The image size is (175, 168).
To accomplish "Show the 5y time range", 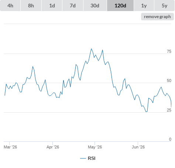I will coord(164,6).
